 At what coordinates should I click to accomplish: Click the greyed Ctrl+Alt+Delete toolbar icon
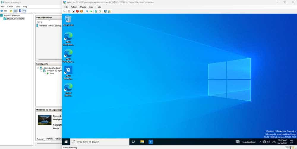click(x=64, y=11)
